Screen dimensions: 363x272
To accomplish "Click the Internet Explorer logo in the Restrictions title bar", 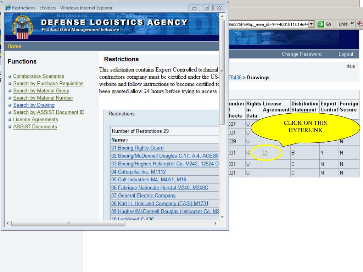I will [x=8, y=8].
